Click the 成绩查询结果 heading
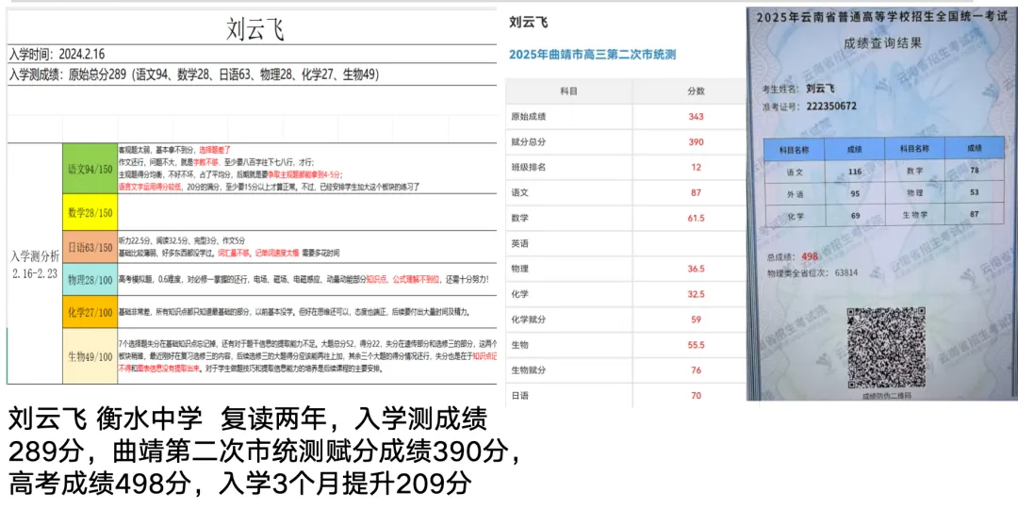 coord(881,44)
